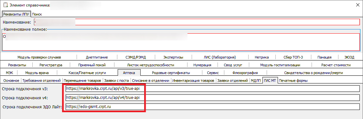
Task: Go to the Сервис tab
Action: point(213,73)
